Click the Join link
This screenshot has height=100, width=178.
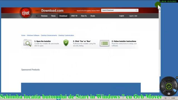[136, 16]
